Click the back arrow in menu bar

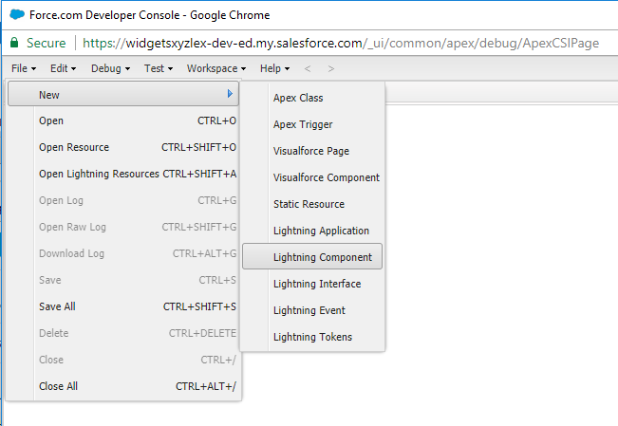click(308, 68)
